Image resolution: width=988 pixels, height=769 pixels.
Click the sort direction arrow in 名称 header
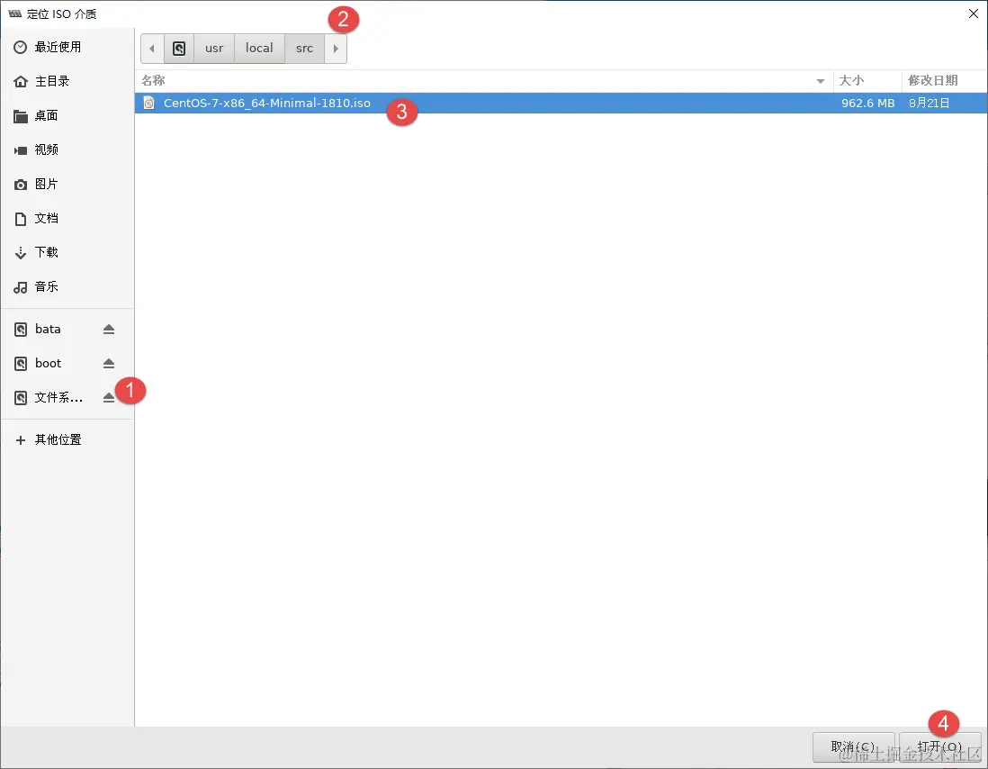tap(821, 81)
